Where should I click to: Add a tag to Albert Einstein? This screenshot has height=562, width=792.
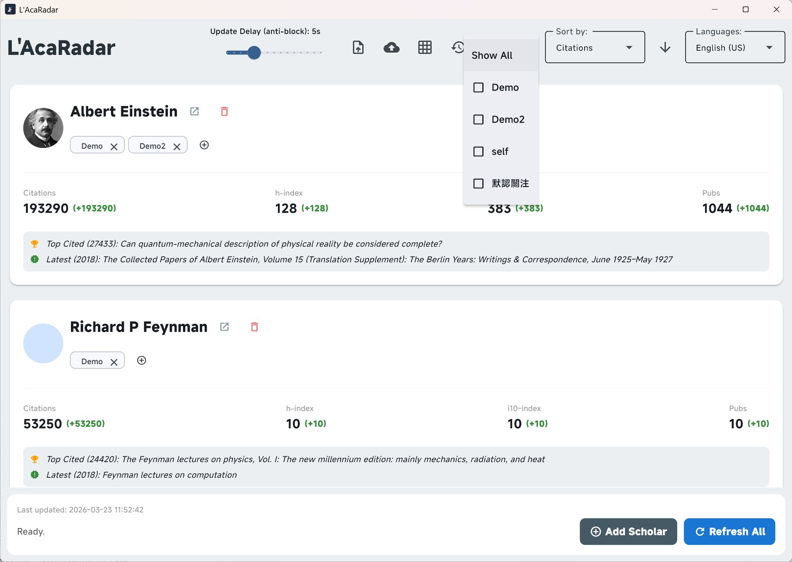[x=204, y=145]
